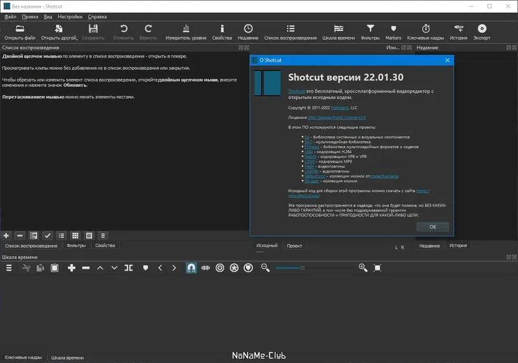
Task: Open Keyframes panel via stopwatch icon
Action: (x=425, y=32)
